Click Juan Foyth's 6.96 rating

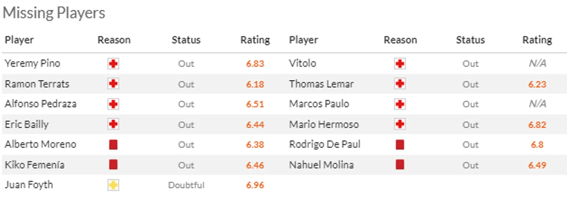tap(255, 185)
